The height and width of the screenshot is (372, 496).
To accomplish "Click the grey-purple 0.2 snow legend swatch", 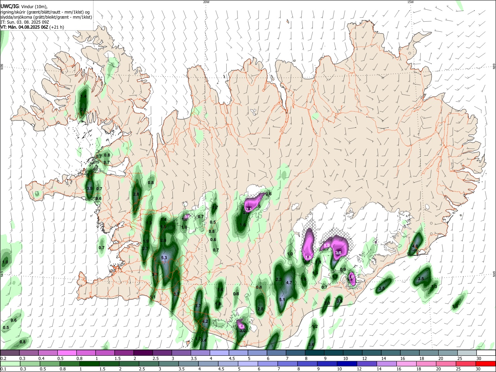I will click(10, 353).
